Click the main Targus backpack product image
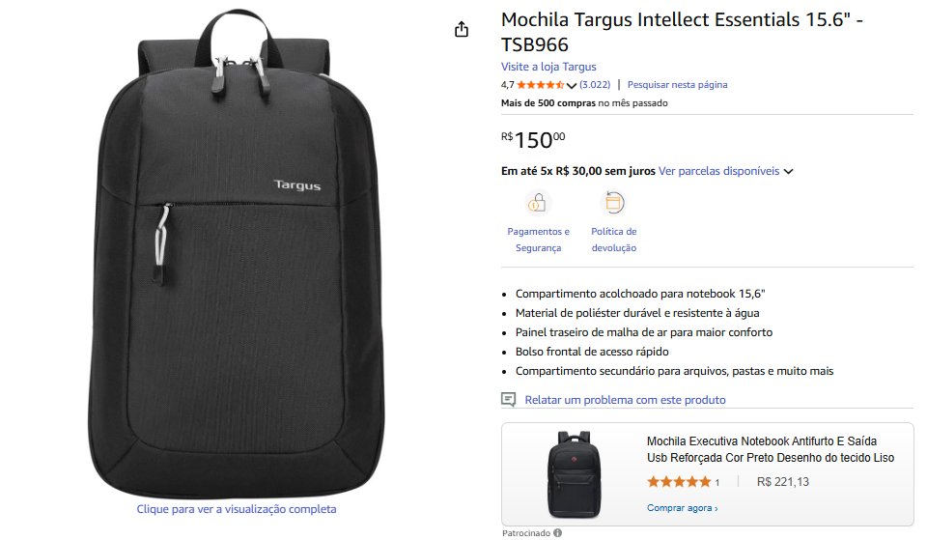Viewport: 927px width, 540px height. 237,254
